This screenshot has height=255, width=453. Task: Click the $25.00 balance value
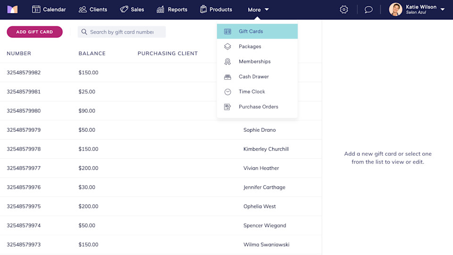coord(87,92)
